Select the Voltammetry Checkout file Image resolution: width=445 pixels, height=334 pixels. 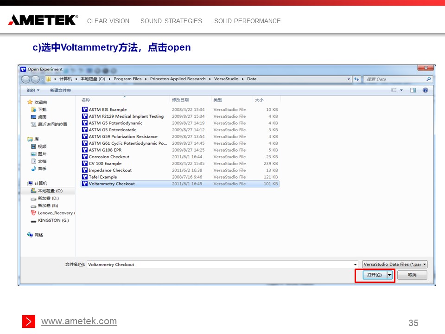click(x=180, y=184)
